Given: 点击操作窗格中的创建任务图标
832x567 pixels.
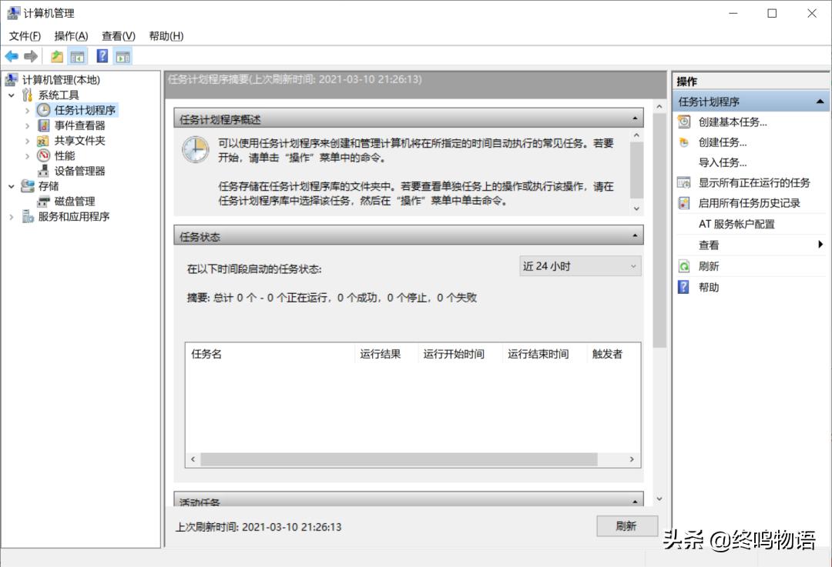Looking at the screenshot, I should click(683, 142).
